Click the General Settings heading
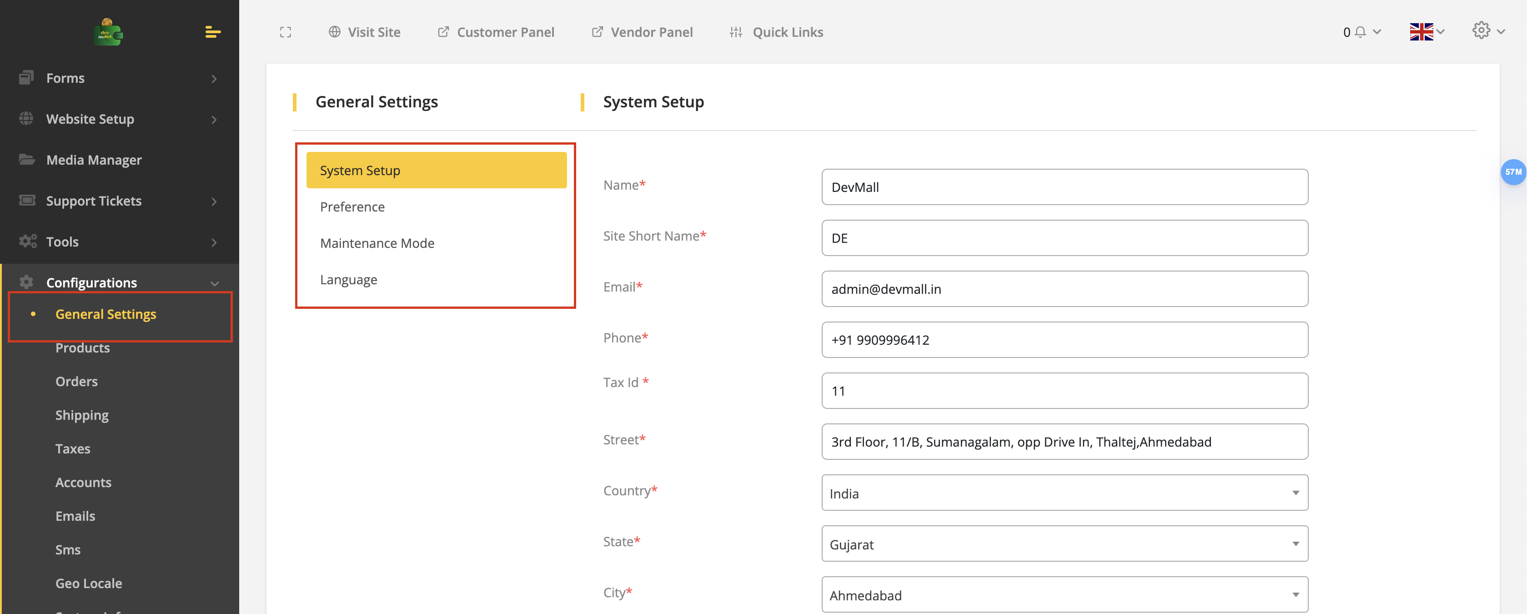Image resolution: width=1527 pixels, height=614 pixels. click(x=377, y=102)
